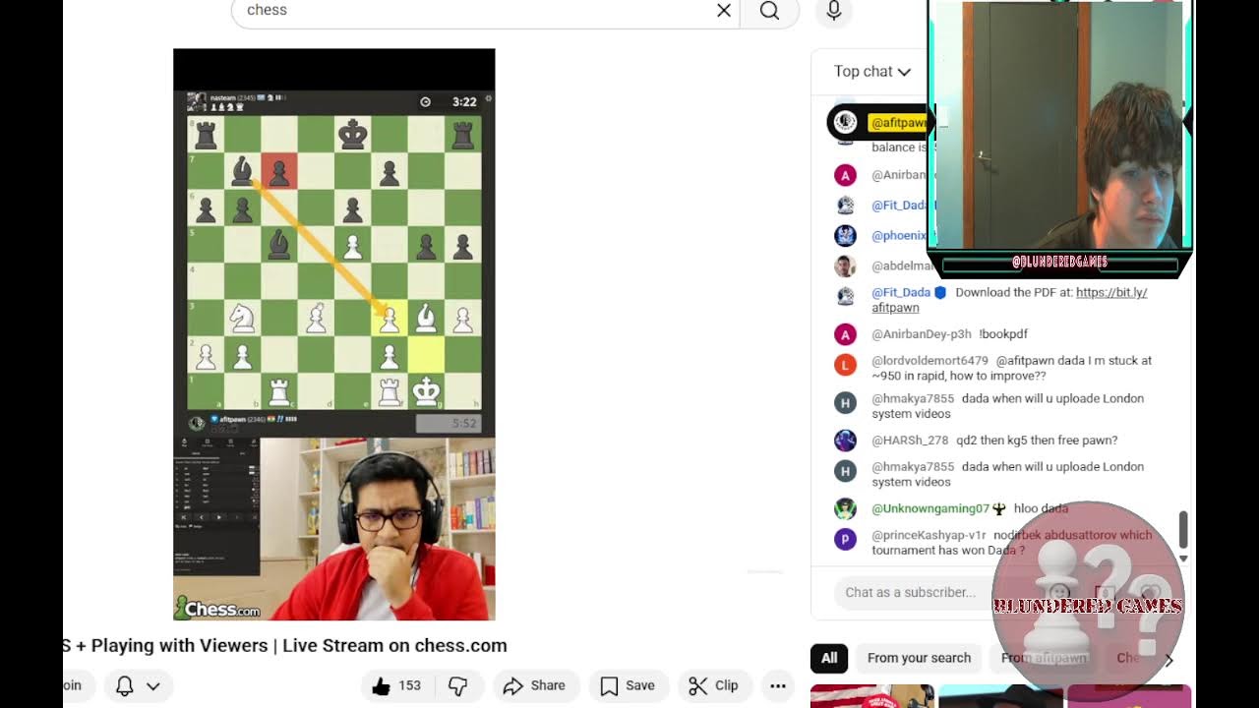Click @AnirbanDey-p3h avatar beside !bookpdf
Image resolution: width=1259 pixels, height=708 pixels.
tap(845, 334)
